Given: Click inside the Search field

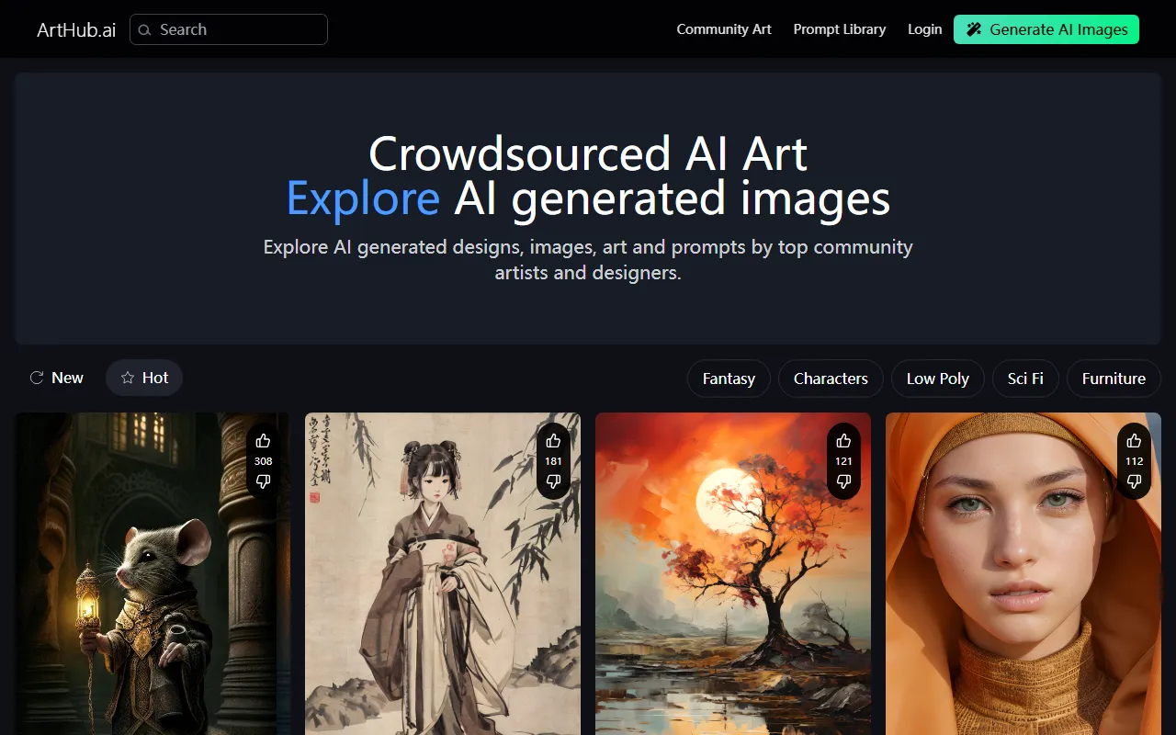Looking at the screenshot, I should click(228, 29).
